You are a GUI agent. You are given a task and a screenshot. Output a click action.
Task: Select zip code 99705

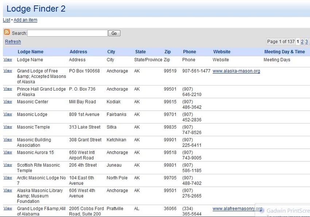coord(170,178)
